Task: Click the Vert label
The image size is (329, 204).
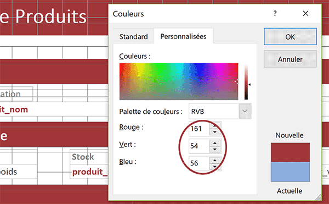Action: click(127, 145)
